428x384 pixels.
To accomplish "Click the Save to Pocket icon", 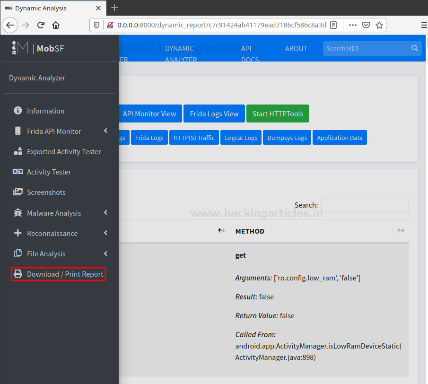I will [366, 25].
